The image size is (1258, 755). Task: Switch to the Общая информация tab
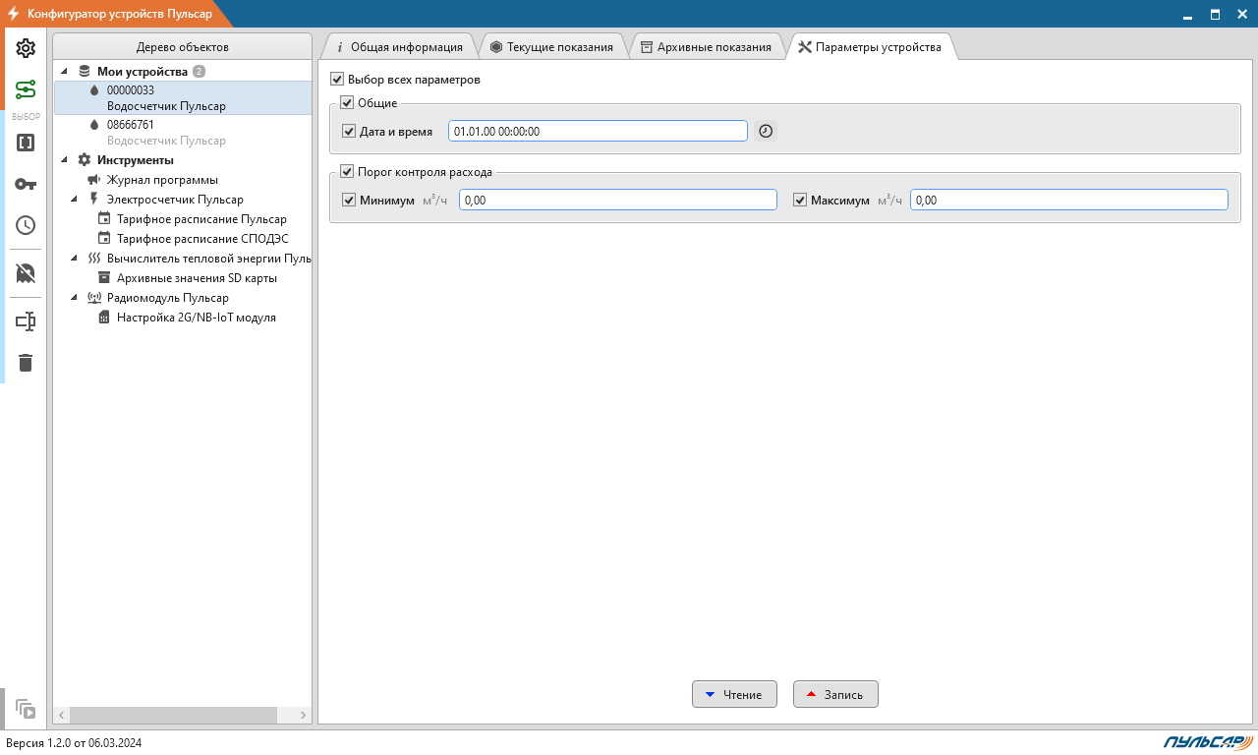pyautogui.click(x=399, y=47)
